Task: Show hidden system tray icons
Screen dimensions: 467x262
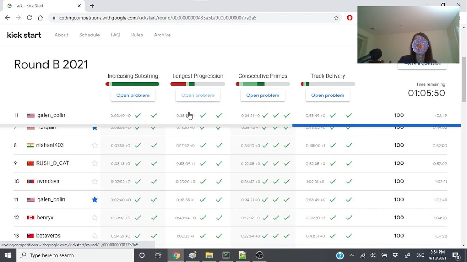Action: pos(351,255)
